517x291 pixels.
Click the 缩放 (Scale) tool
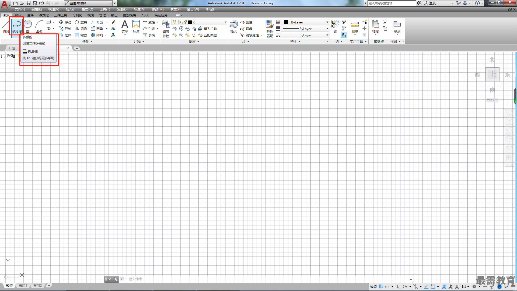coord(81,35)
